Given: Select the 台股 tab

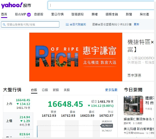Looking at the screenshot, I should [34, 90].
